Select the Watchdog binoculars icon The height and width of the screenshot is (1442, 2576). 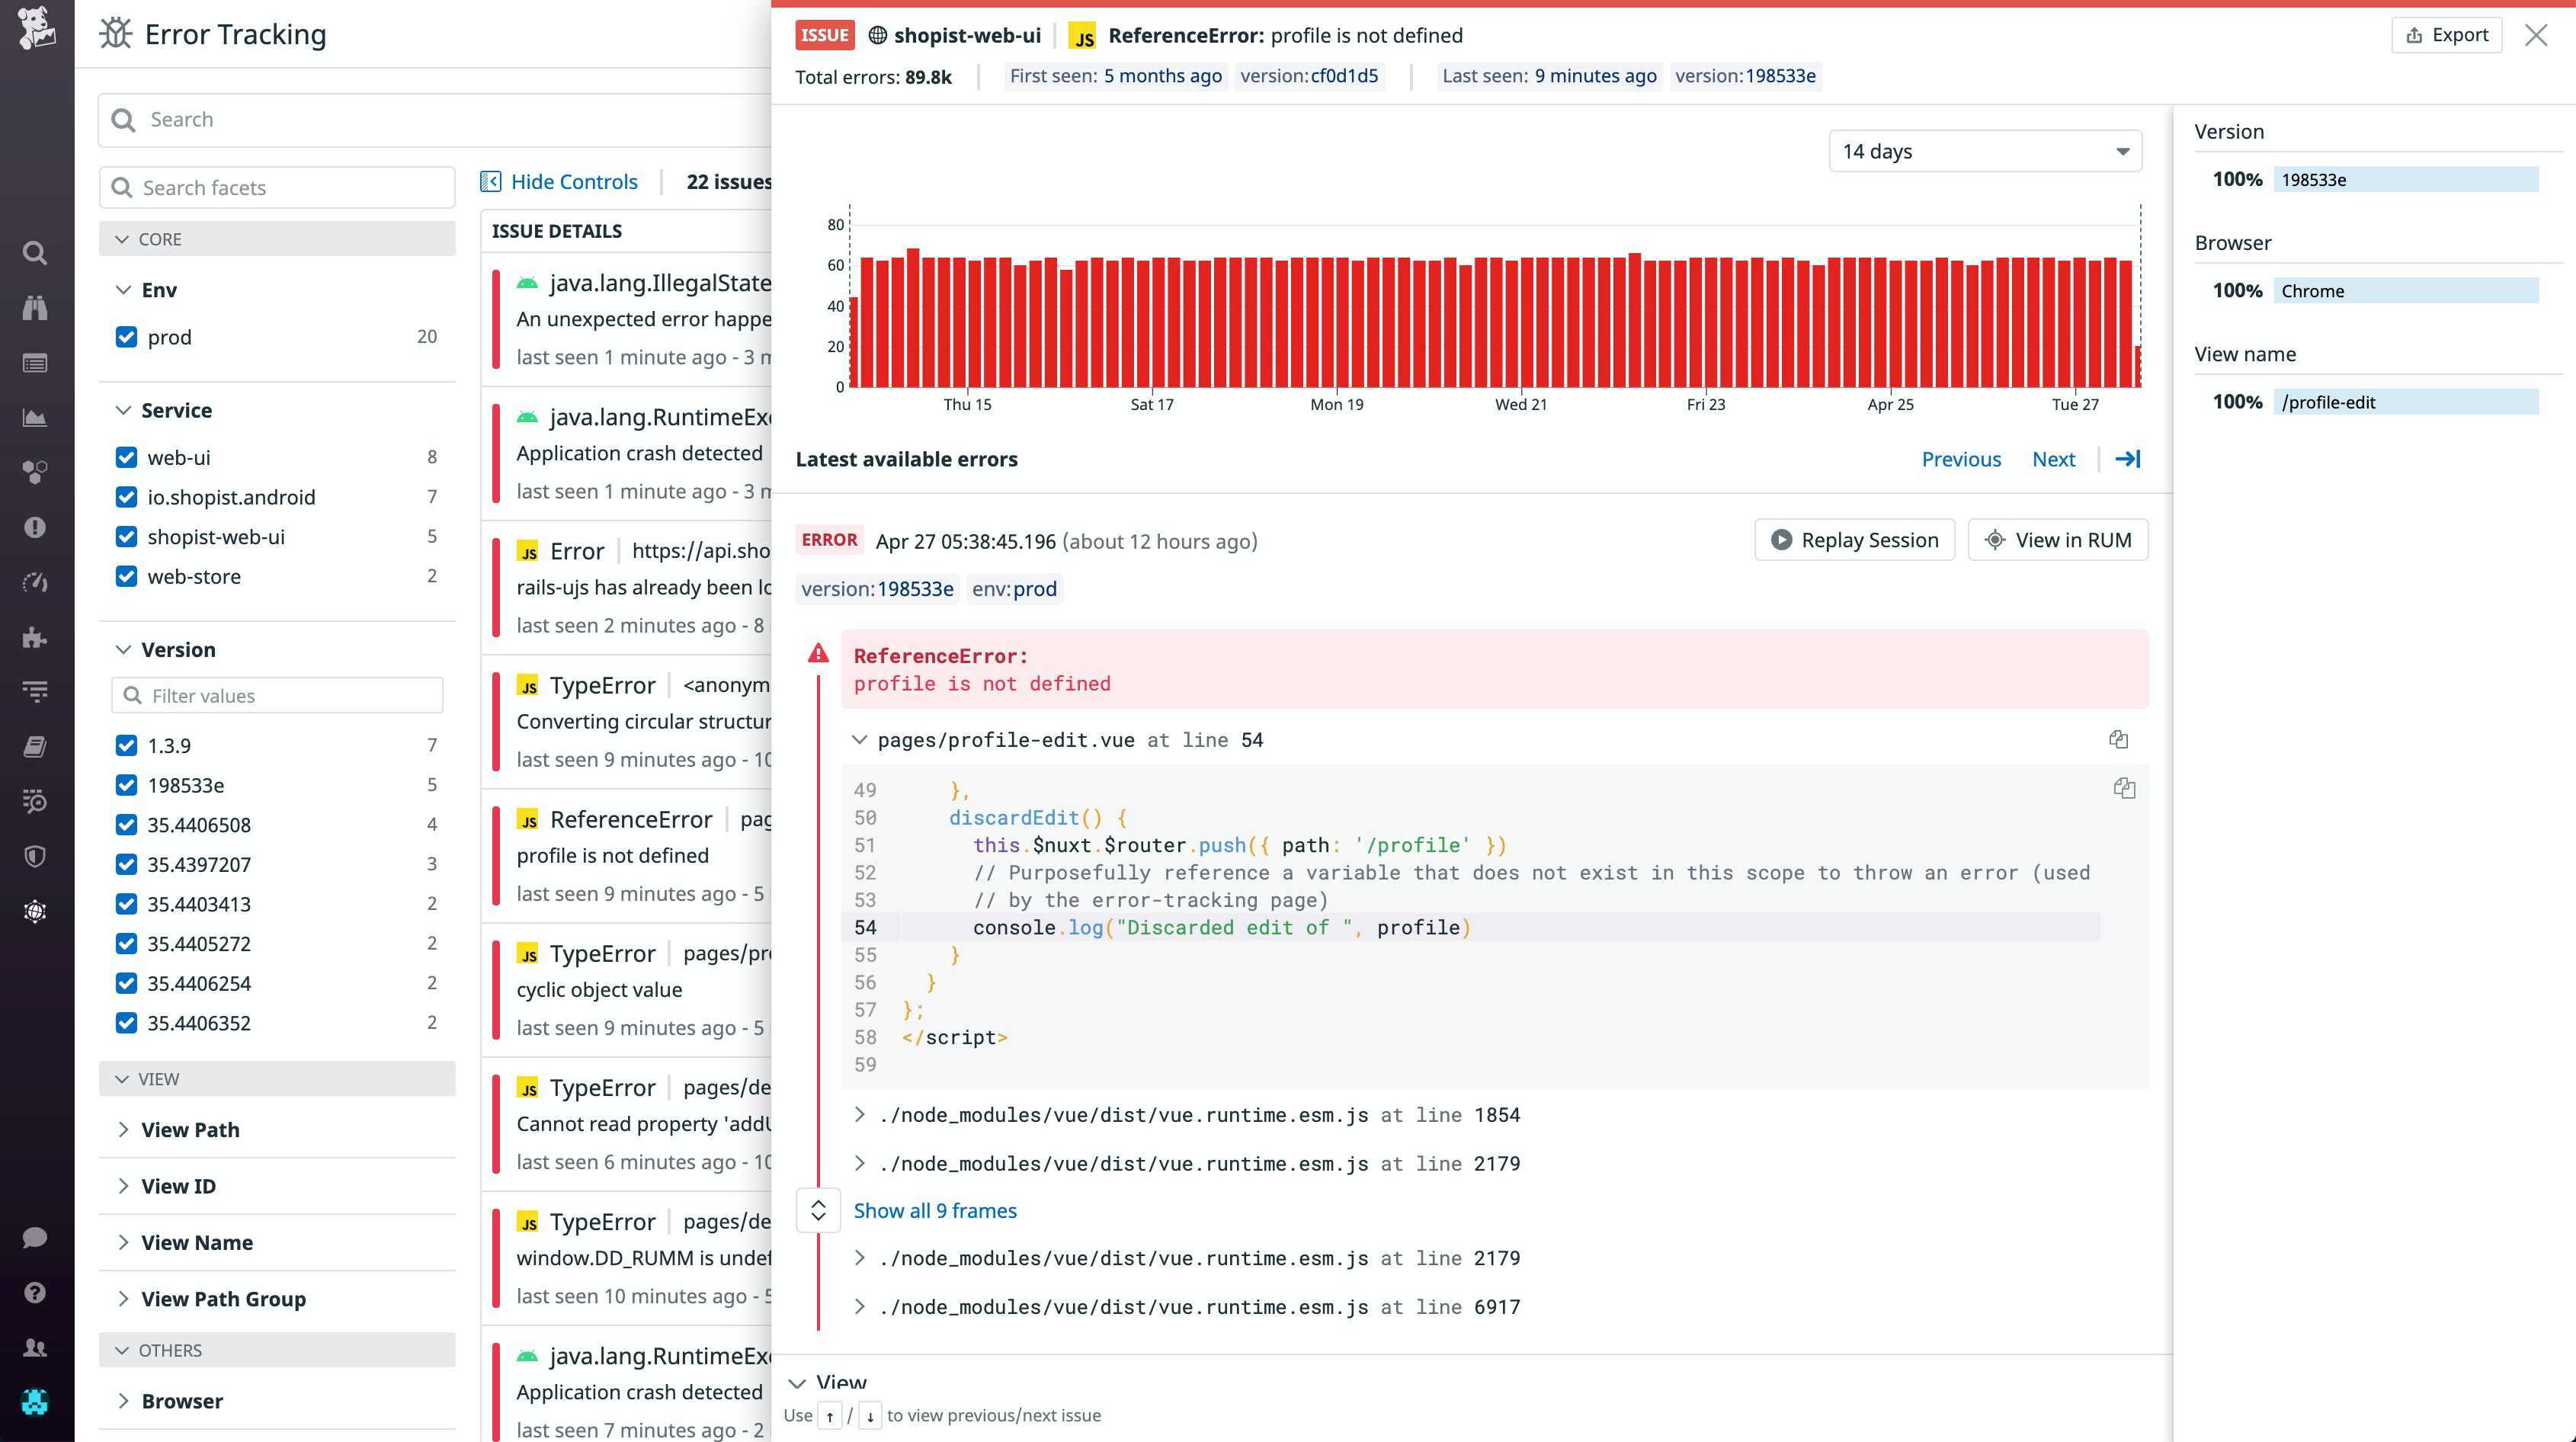point(35,307)
